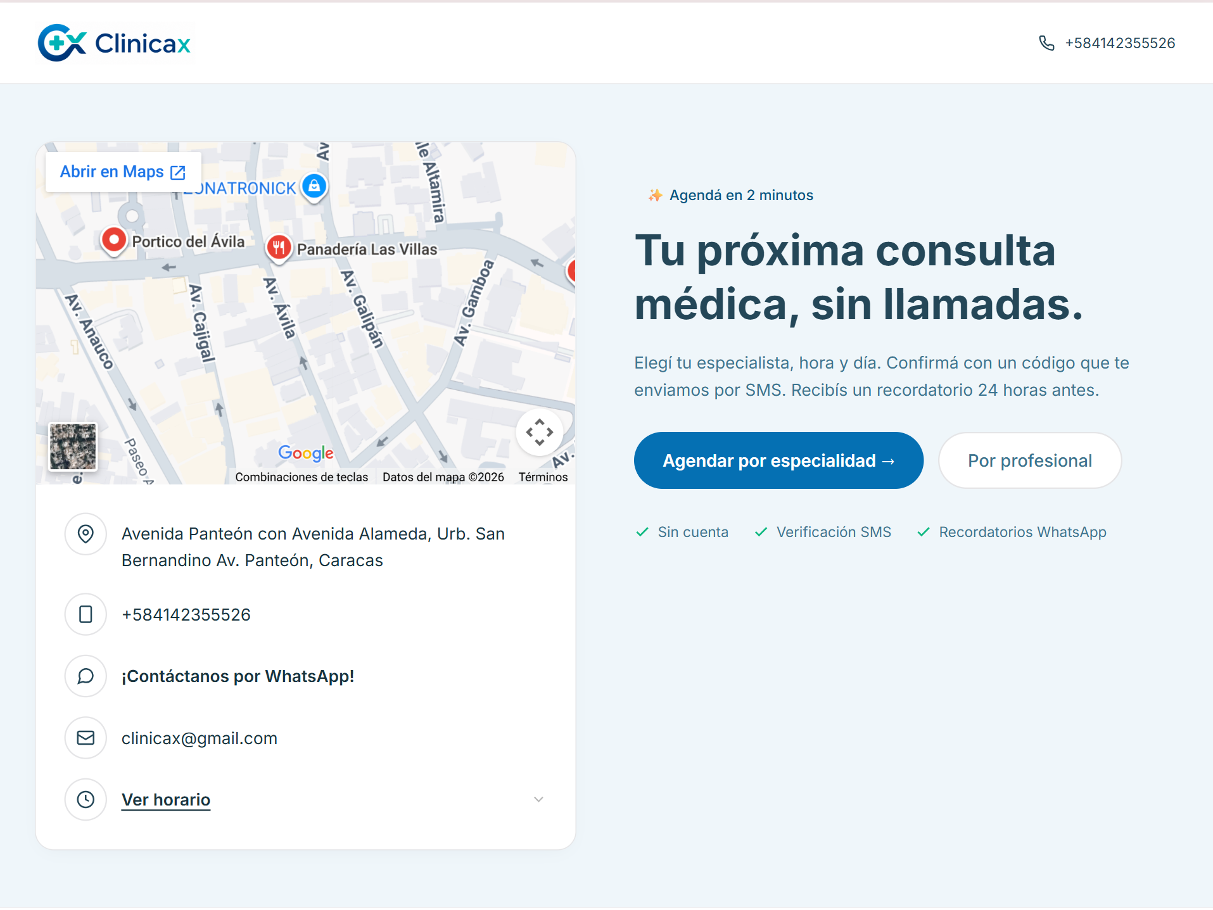Image resolution: width=1213 pixels, height=910 pixels.
Task: Click the location pin icon
Action: tap(86, 534)
